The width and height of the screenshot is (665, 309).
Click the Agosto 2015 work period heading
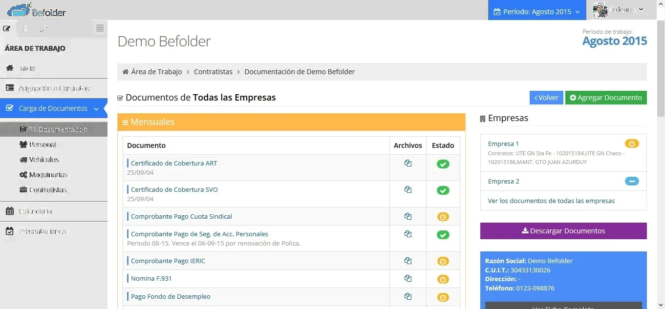click(x=615, y=41)
